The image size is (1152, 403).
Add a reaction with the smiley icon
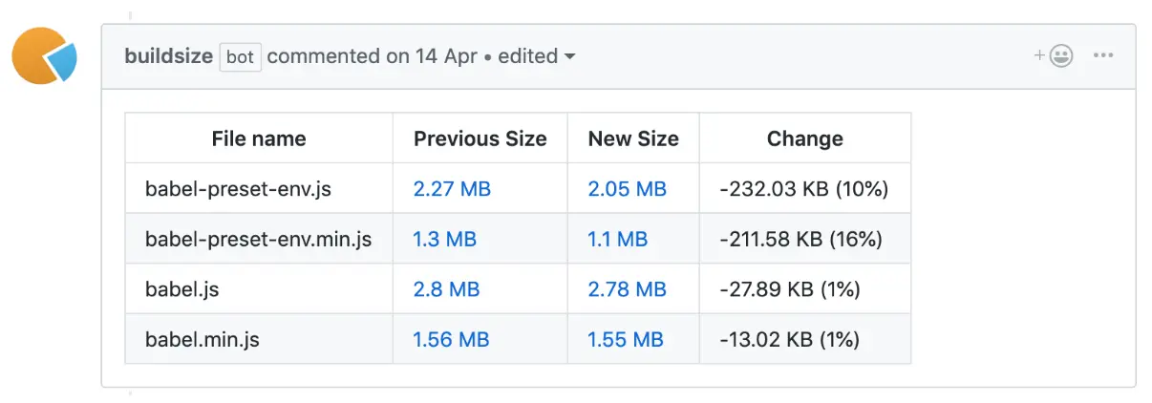[1054, 56]
